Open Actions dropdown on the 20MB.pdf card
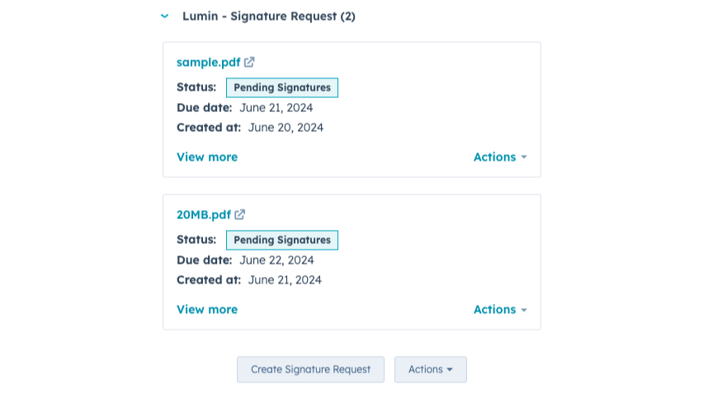Image resolution: width=708 pixels, height=398 pixels. click(500, 309)
